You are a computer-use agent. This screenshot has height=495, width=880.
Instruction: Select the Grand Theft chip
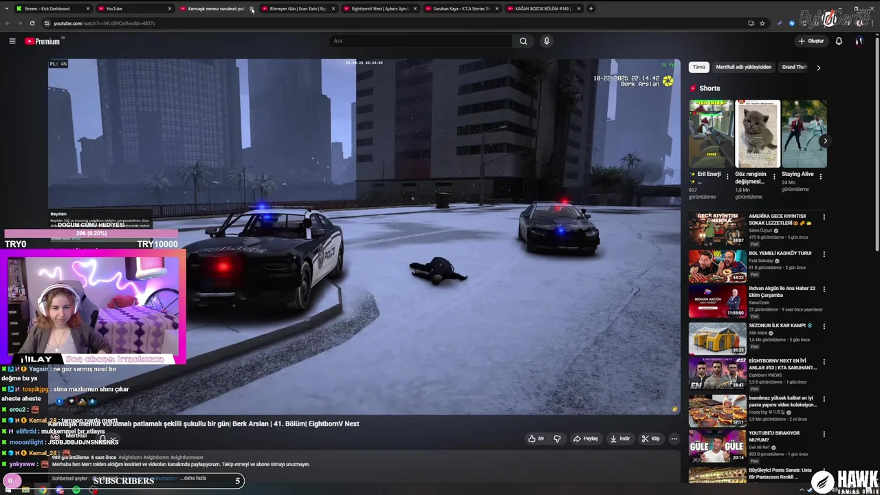click(x=794, y=67)
